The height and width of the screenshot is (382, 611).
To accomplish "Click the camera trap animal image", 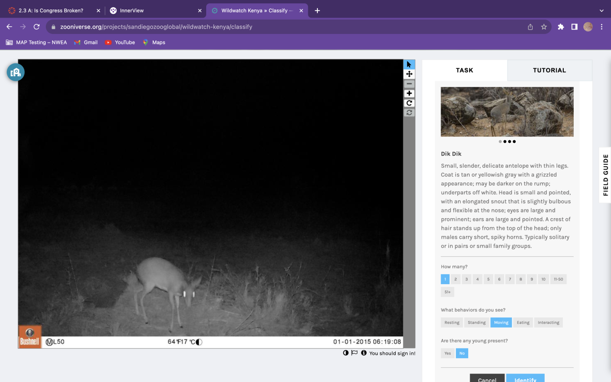I will coord(211,204).
